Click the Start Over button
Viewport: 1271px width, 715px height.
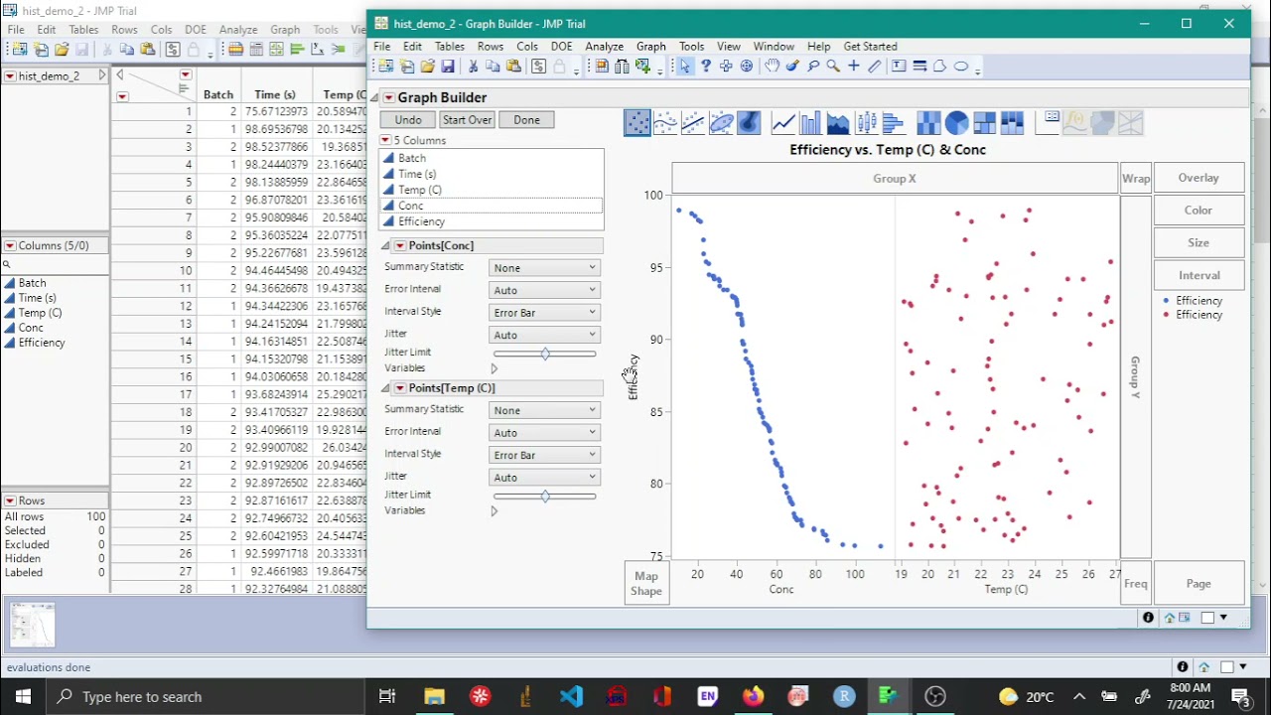tap(467, 120)
